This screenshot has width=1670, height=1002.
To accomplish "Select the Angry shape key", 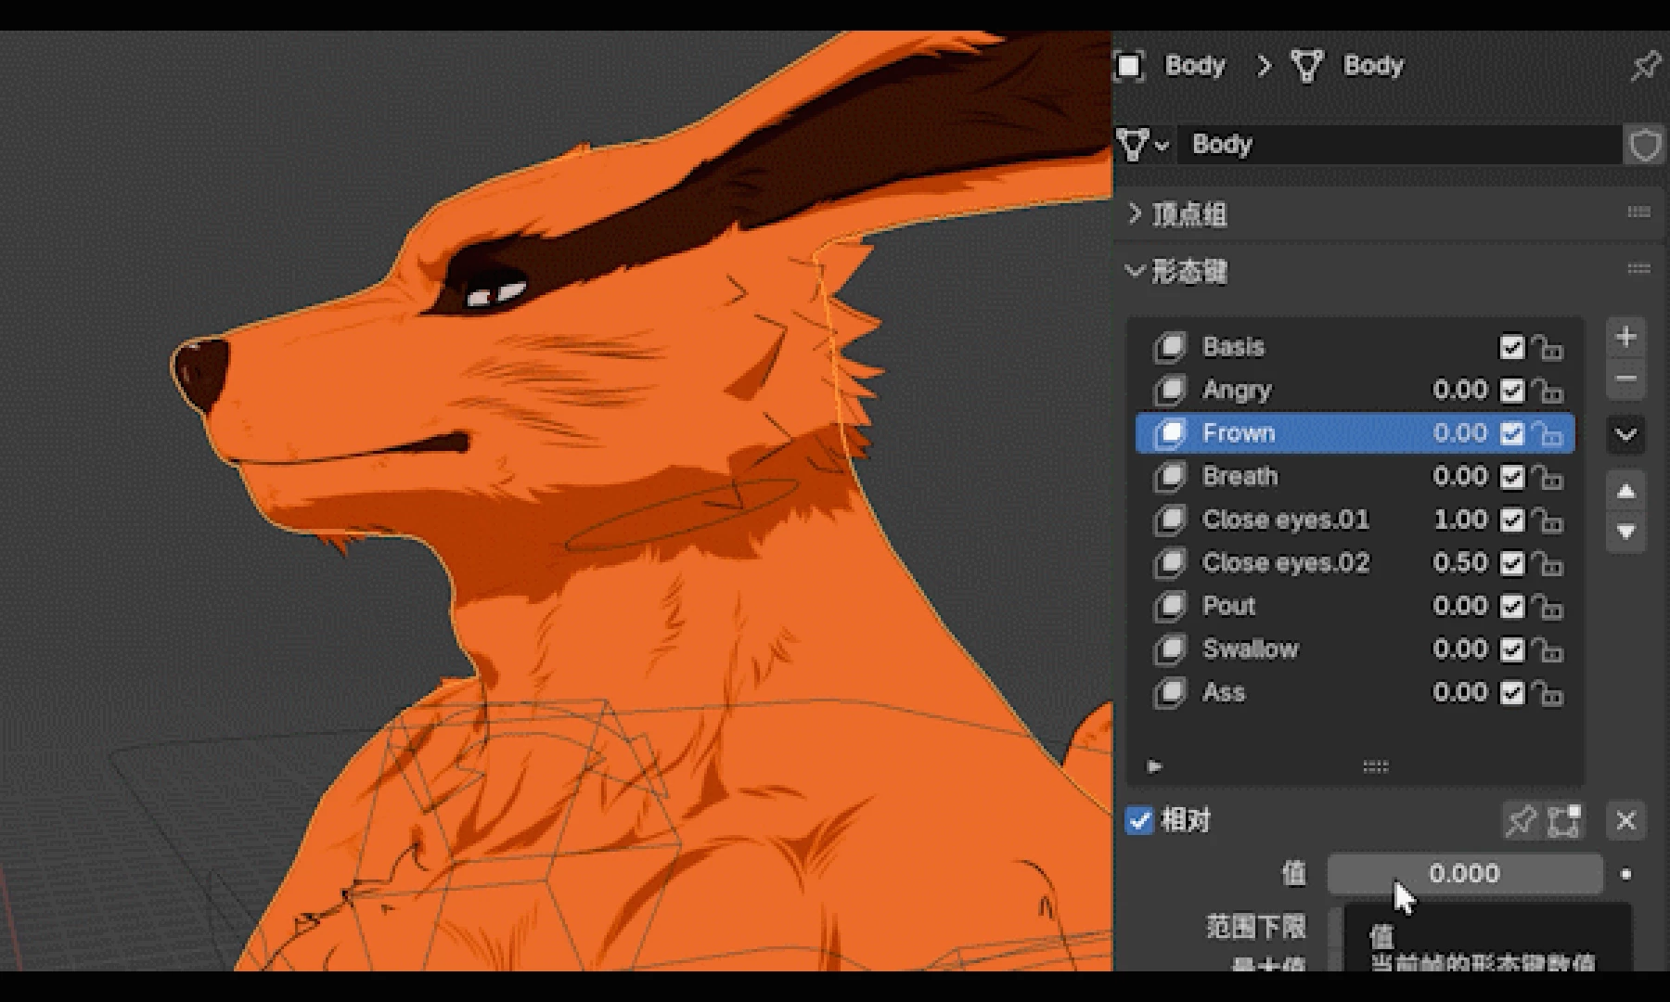I will tap(1355, 391).
